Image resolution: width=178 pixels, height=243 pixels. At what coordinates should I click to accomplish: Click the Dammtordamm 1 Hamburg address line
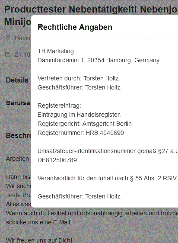click(99, 60)
